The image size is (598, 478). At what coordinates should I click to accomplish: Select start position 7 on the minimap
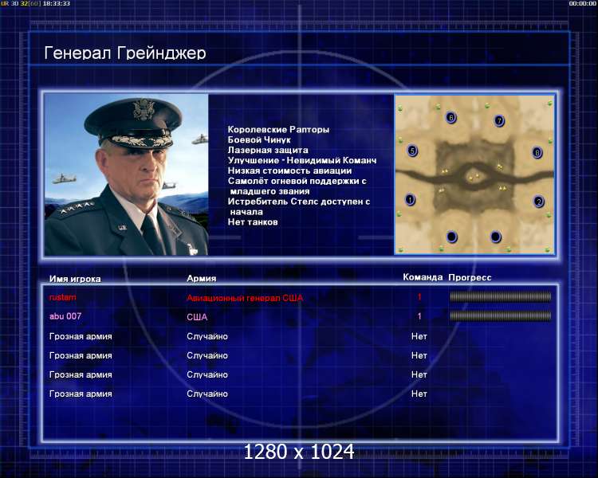(499, 121)
